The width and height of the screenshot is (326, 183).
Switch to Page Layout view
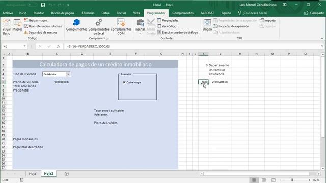[x=264, y=180]
